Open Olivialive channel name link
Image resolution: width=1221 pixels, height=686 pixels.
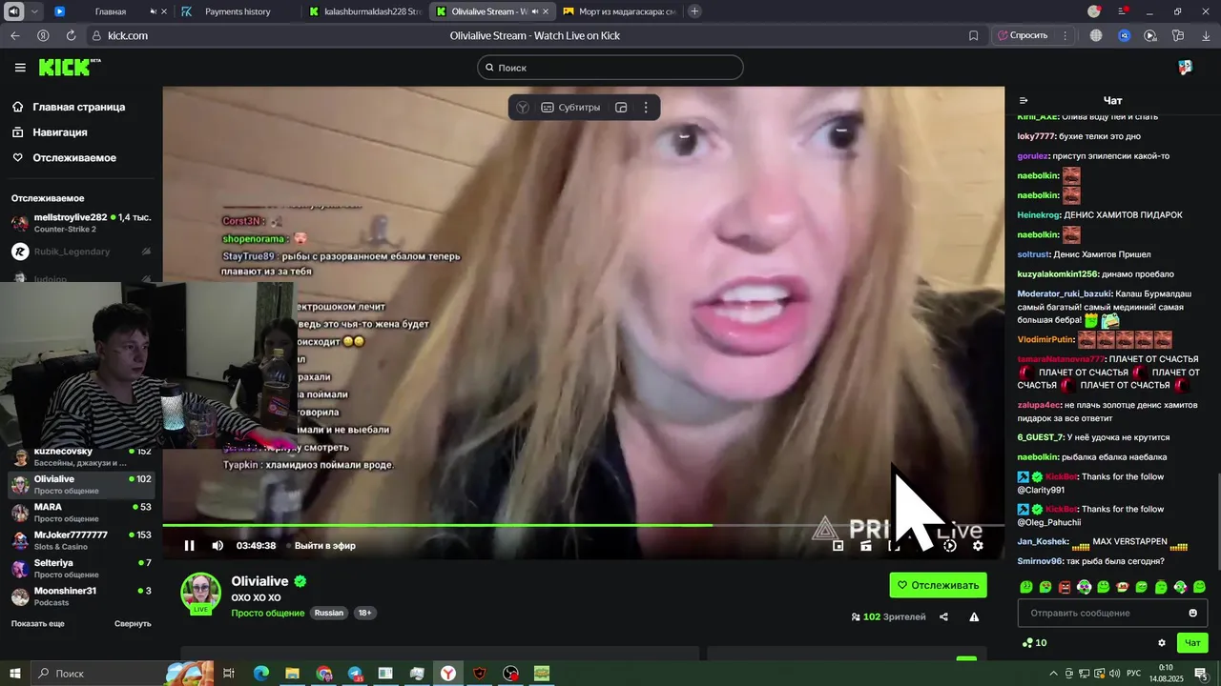[259, 581]
